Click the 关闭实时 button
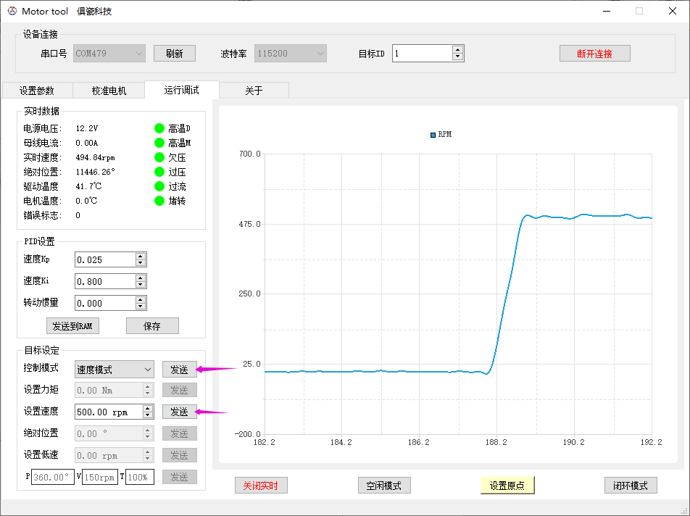The height and width of the screenshot is (516, 690). pos(261,486)
